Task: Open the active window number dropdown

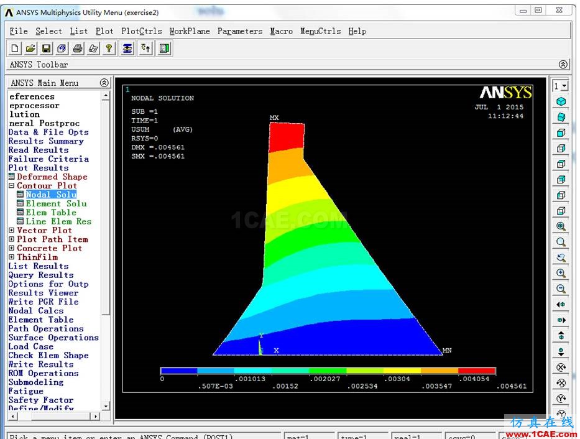Action: point(564,86)
